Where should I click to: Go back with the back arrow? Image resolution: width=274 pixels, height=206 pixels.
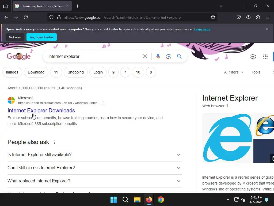point(6,17)
